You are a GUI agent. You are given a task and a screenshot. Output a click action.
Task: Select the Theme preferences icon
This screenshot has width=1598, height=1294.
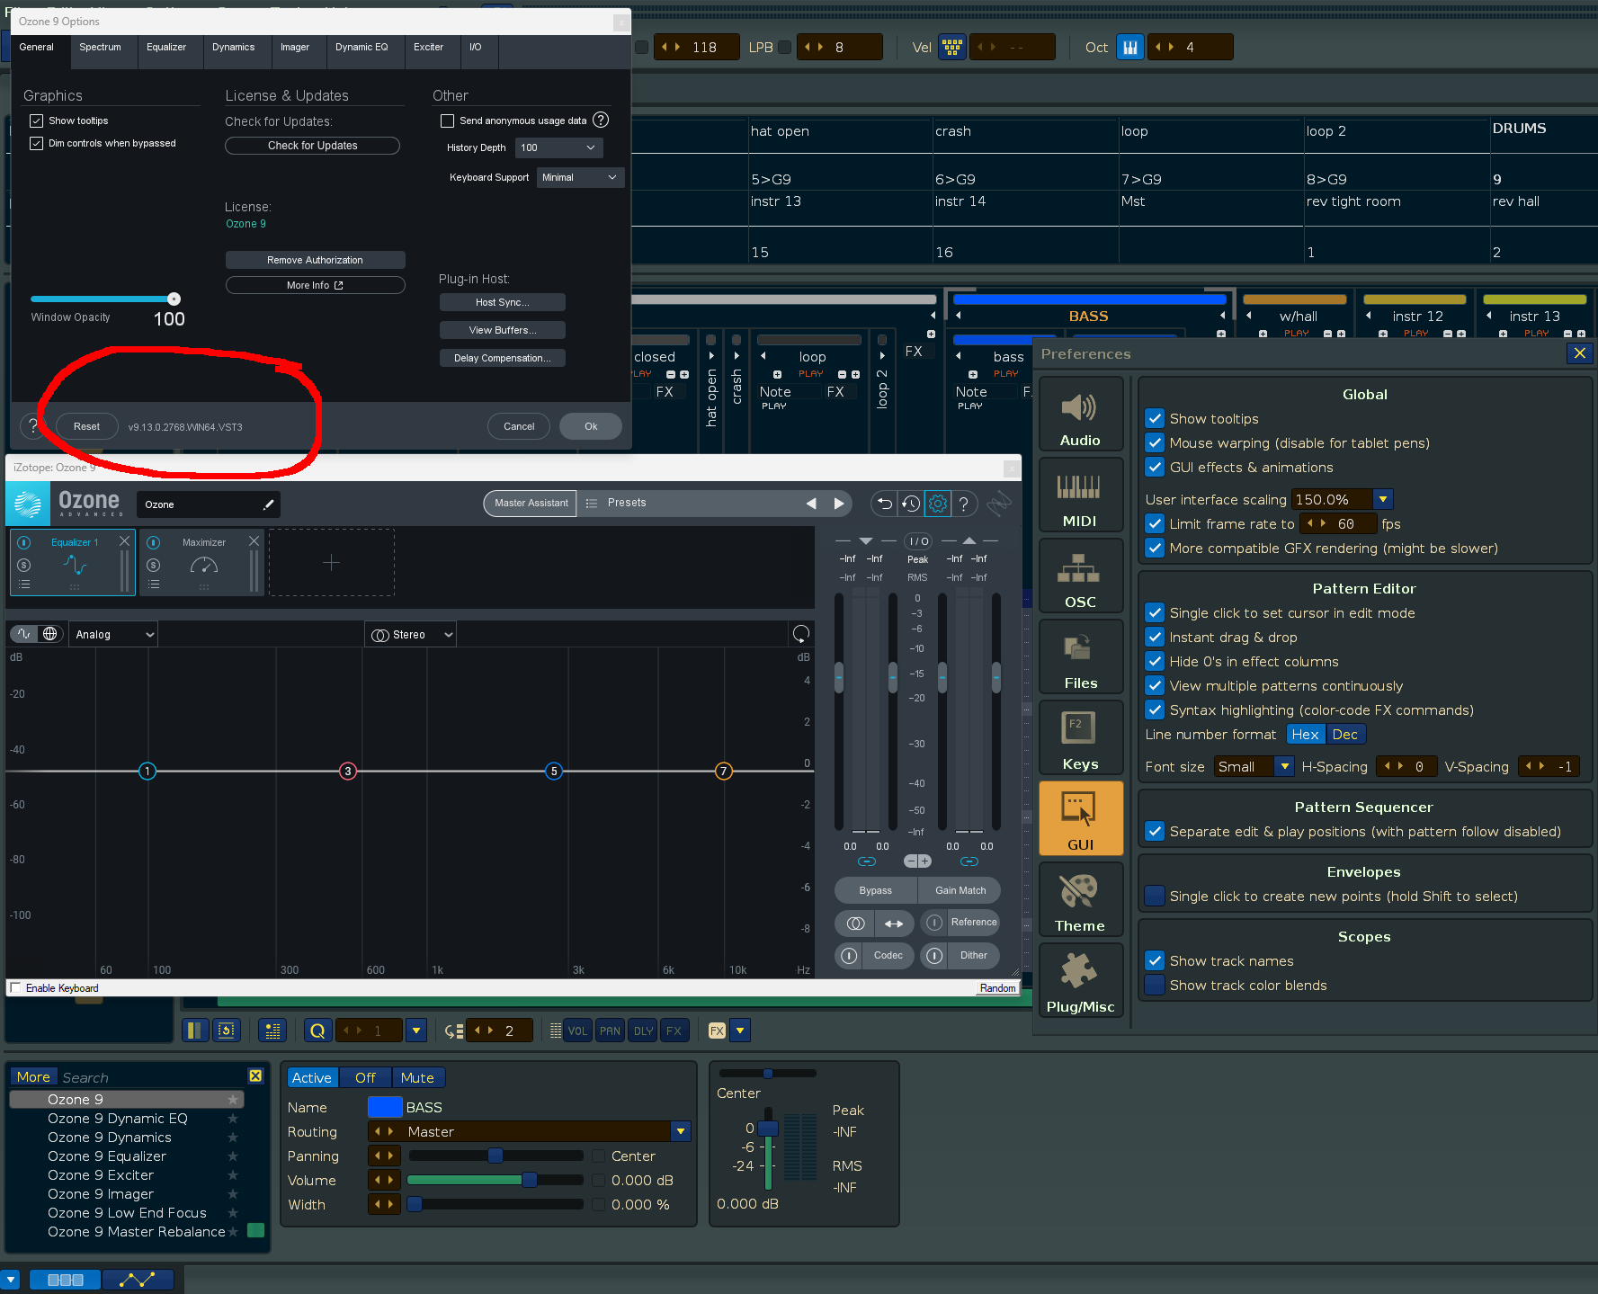(1079, 901)
